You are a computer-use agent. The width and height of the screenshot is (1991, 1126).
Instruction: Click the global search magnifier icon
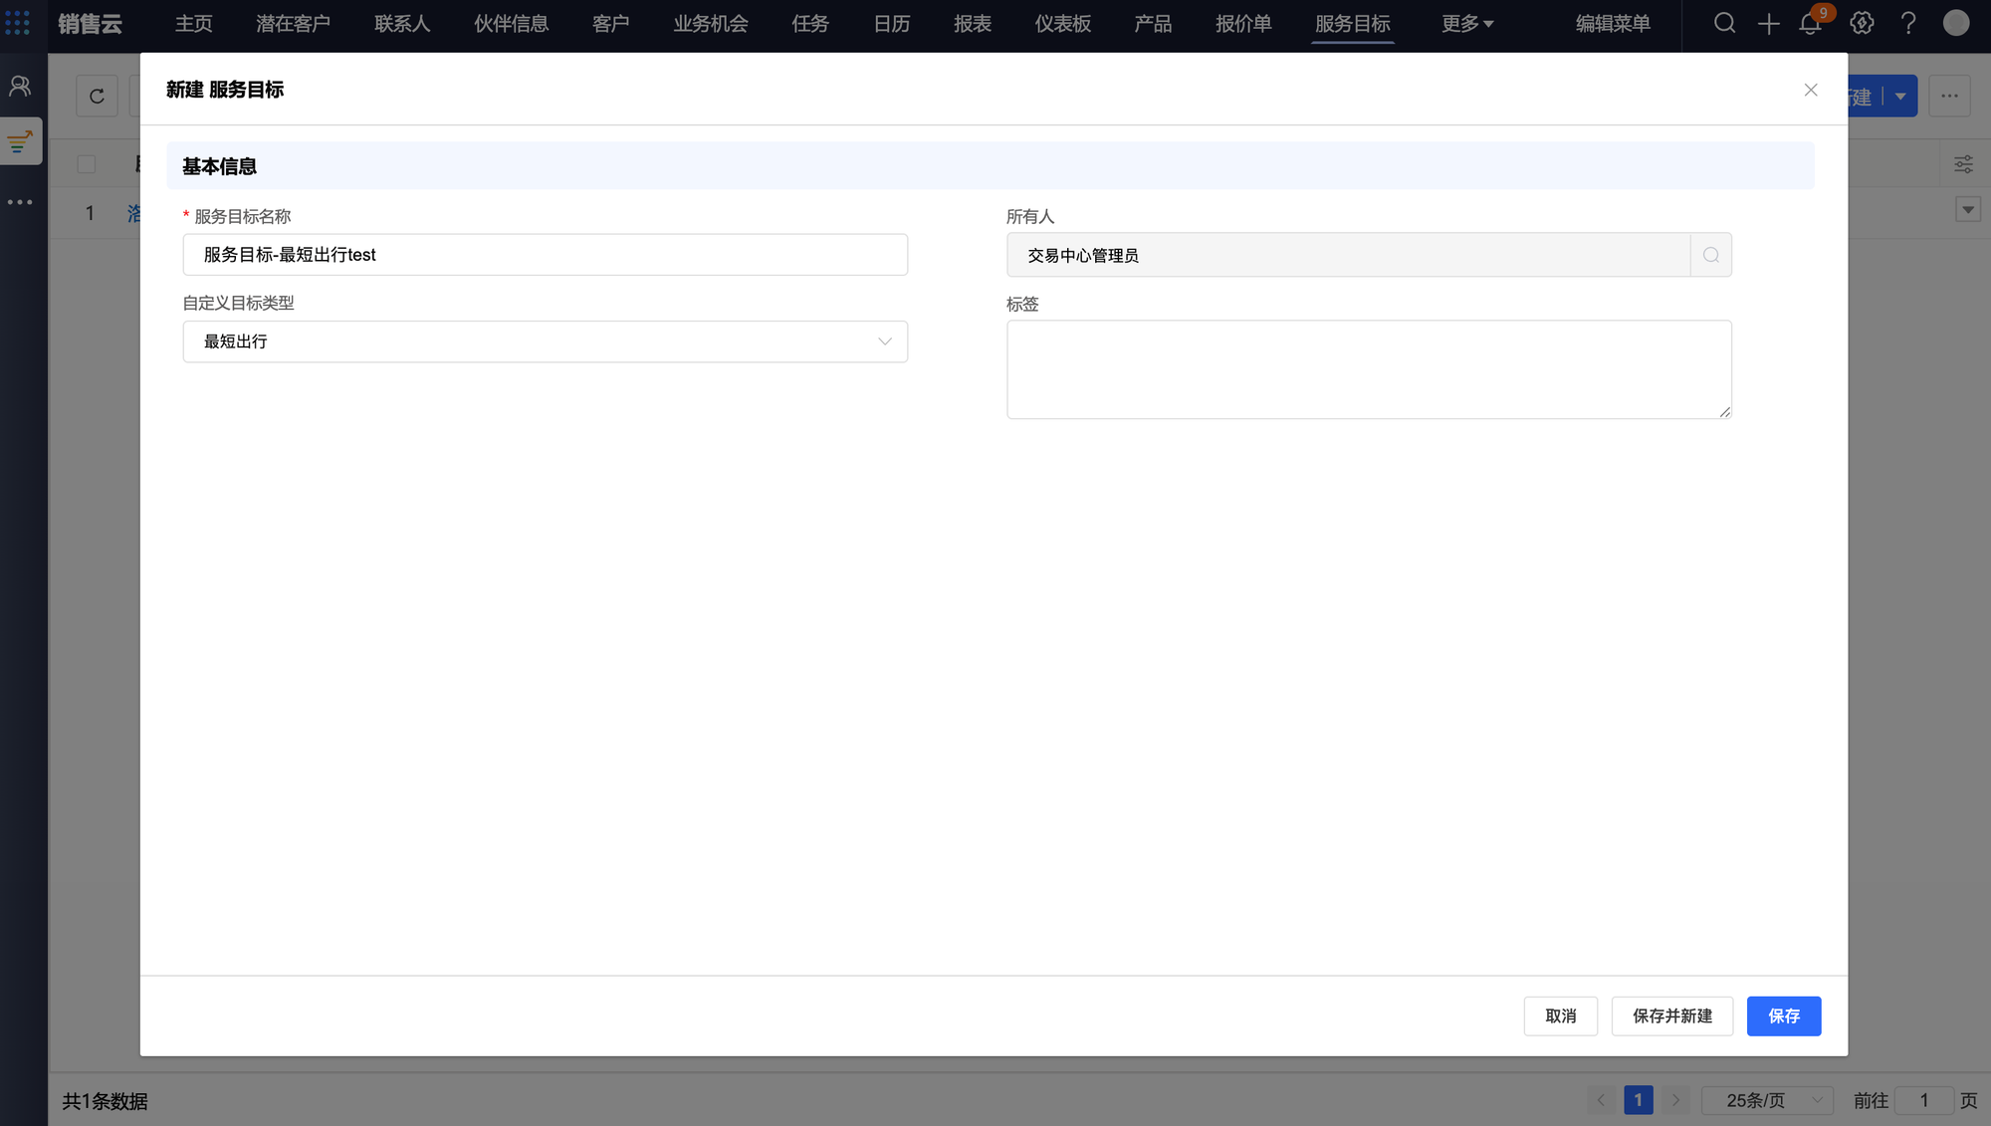(x=1724, y=24)
